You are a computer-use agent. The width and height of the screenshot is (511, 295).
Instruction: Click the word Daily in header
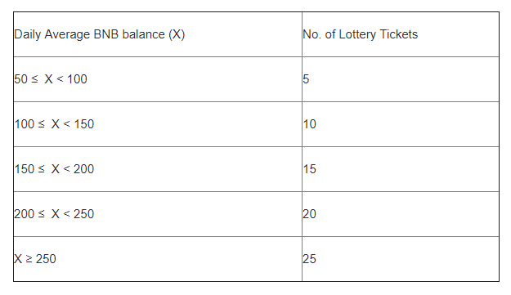pos(27,34)
